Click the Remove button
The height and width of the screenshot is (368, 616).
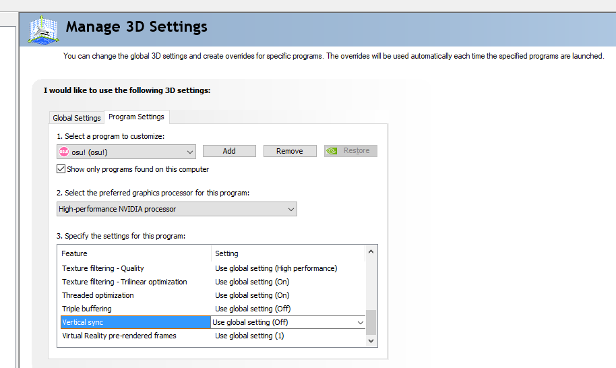[x=290, y=151]
